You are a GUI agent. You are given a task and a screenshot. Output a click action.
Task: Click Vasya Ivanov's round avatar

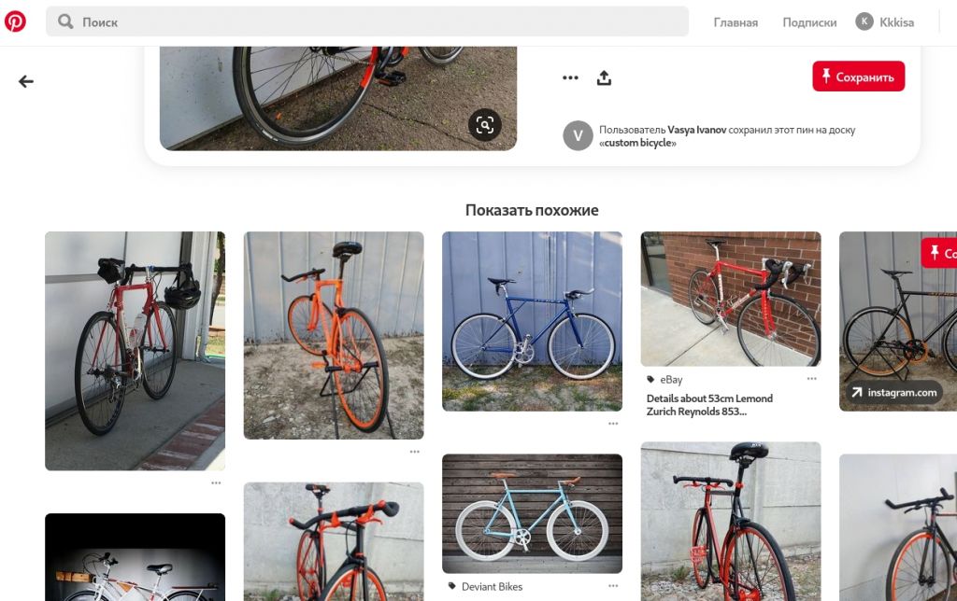(578, 136)
